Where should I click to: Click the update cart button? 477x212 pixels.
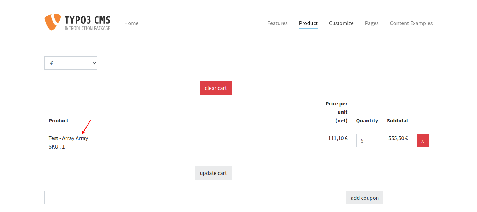click(213, 173)
